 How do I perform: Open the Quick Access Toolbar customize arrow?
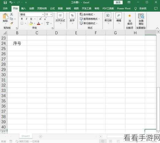(26, 3)
